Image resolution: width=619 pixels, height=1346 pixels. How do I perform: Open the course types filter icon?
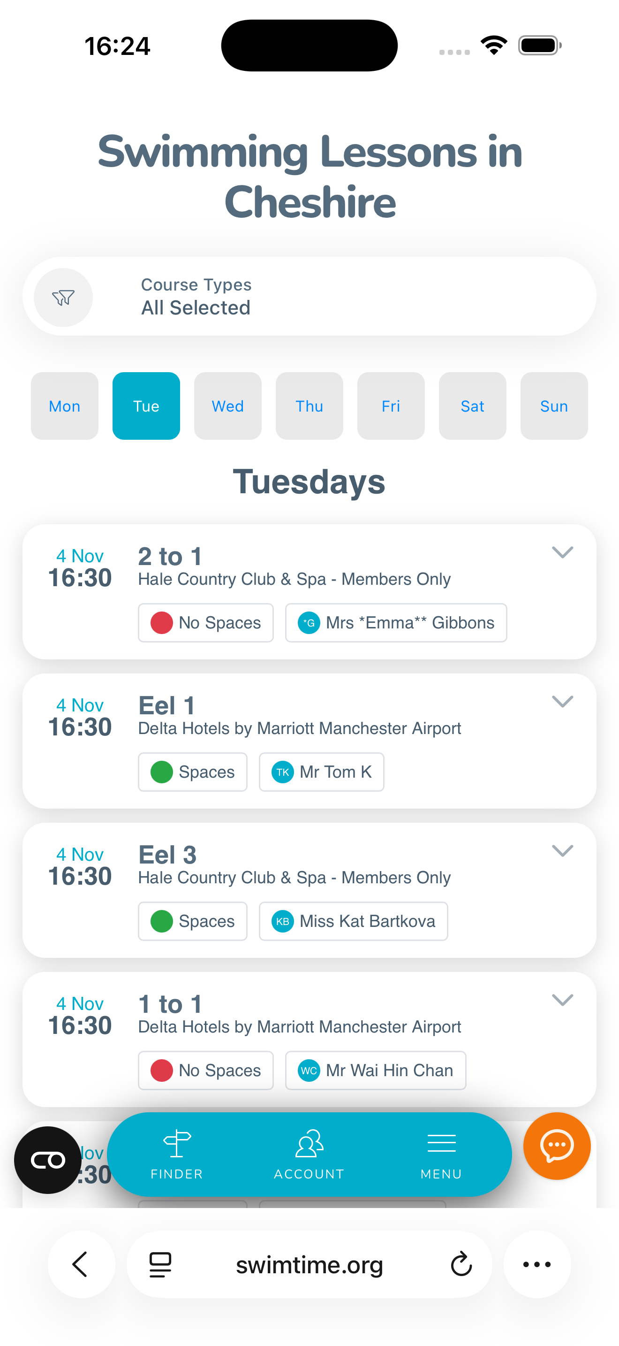(x=63, y=297)
